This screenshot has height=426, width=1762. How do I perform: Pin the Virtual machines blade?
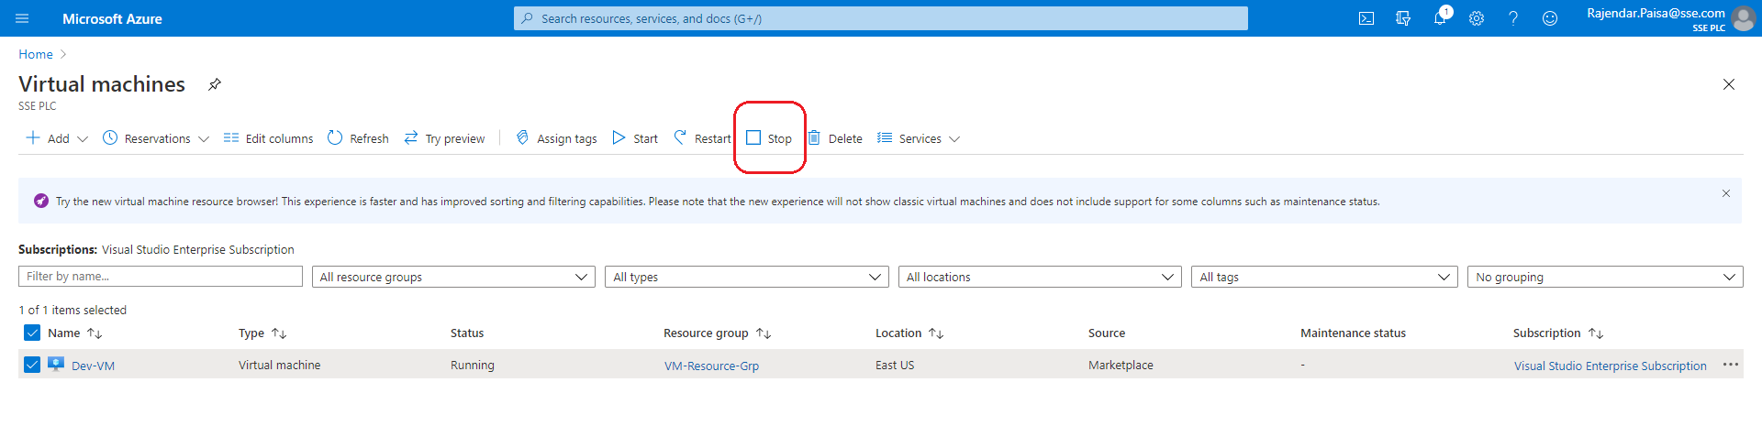215,84
